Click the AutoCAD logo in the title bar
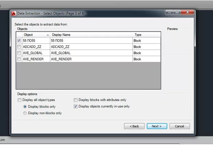This screenshot has width=213, height=145. point(14,13)
